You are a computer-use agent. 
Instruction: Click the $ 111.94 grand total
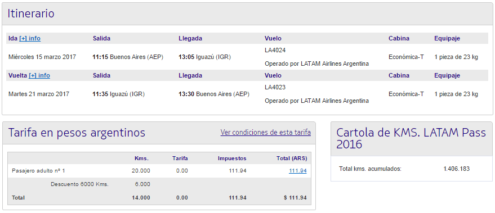(296, 198)
